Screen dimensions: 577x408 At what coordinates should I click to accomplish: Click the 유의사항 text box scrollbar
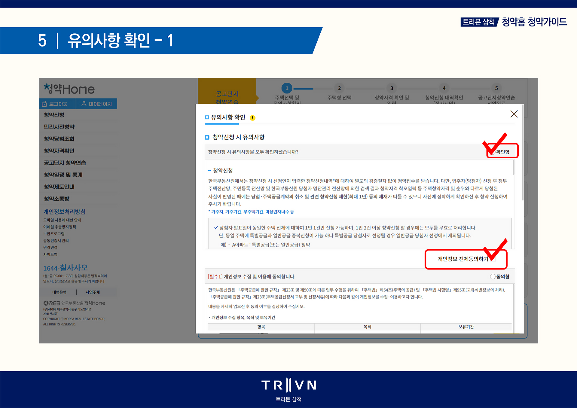pos(513,168)
